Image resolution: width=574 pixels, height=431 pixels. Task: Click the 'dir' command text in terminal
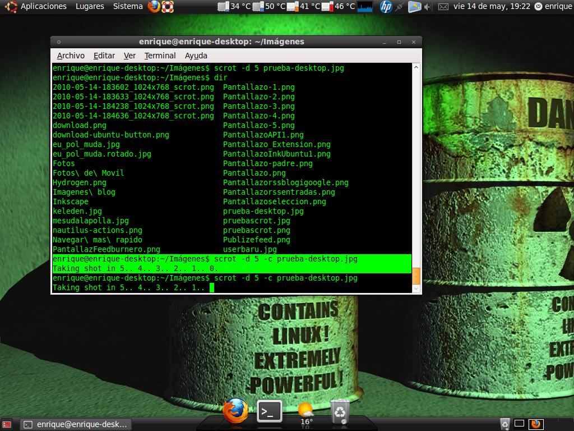(221, 77)
